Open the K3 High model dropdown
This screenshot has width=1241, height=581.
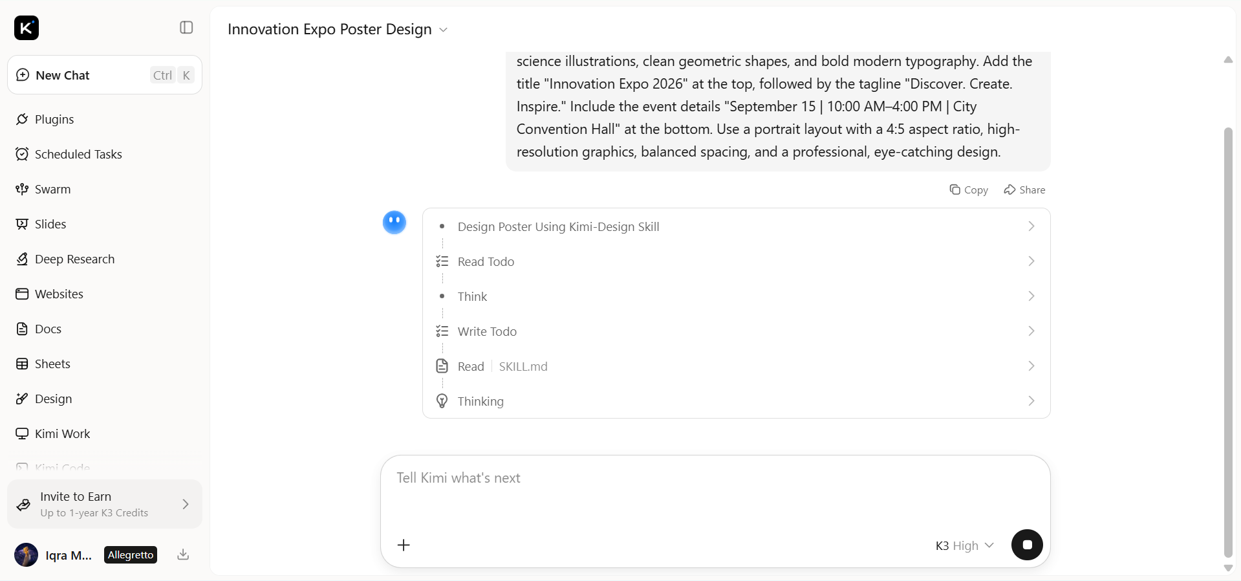click(964, 545)
